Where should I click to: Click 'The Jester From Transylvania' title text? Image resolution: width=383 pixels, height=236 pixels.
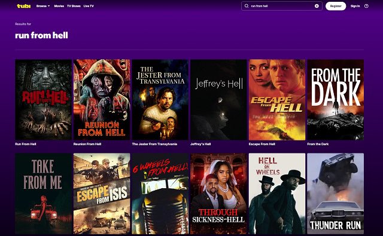154,144
